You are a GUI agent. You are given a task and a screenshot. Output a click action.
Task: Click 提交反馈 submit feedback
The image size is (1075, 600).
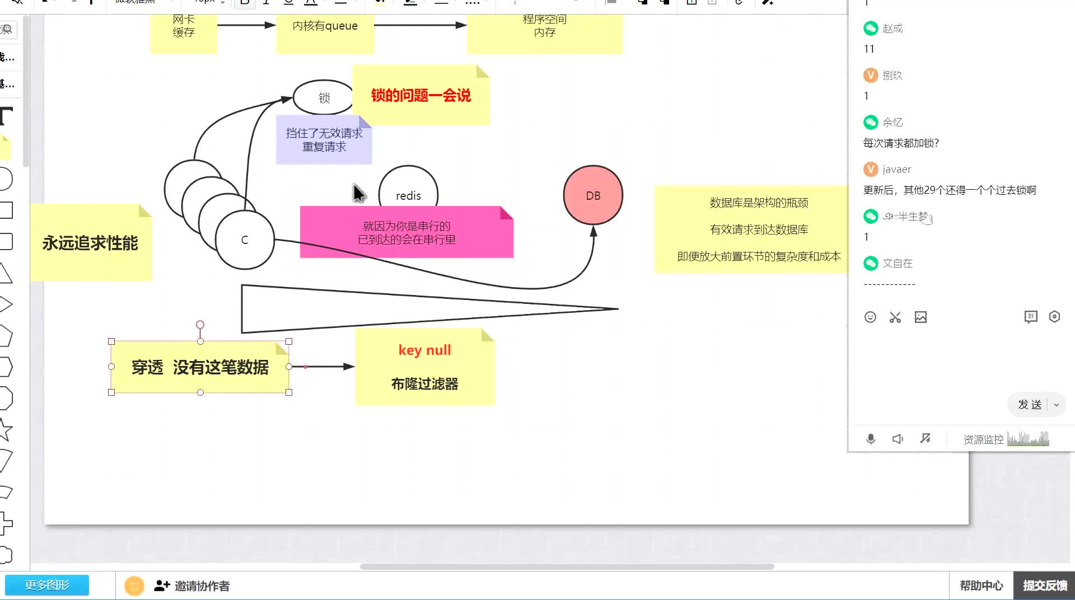pyautogui.click(x=1045, y=585)
